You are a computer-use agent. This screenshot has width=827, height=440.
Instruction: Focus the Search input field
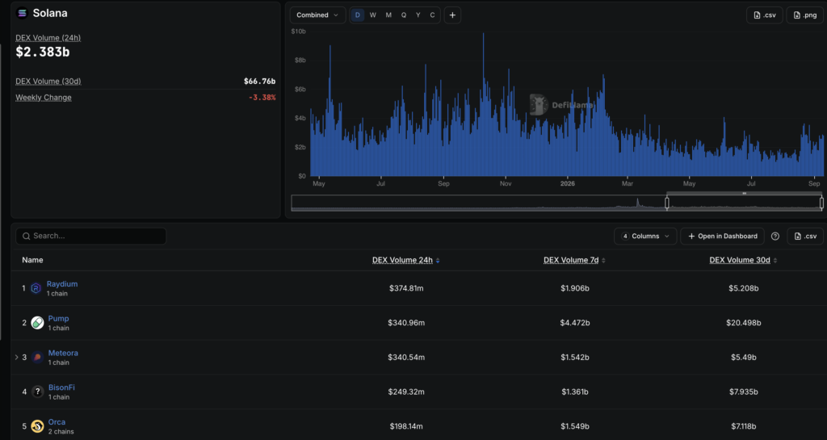pyautogui.click(x=91, y=236)
